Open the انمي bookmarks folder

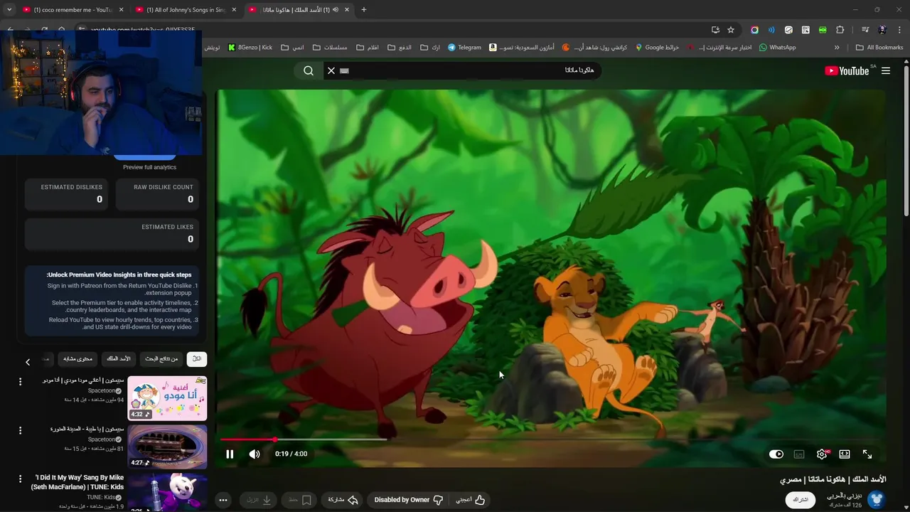tap(292, 48)
